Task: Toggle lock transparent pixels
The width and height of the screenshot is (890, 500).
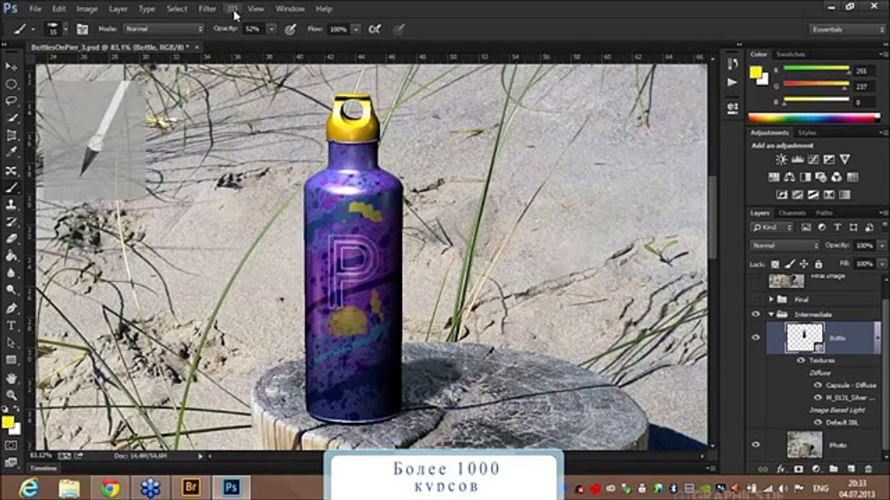Action: (776, 264)
